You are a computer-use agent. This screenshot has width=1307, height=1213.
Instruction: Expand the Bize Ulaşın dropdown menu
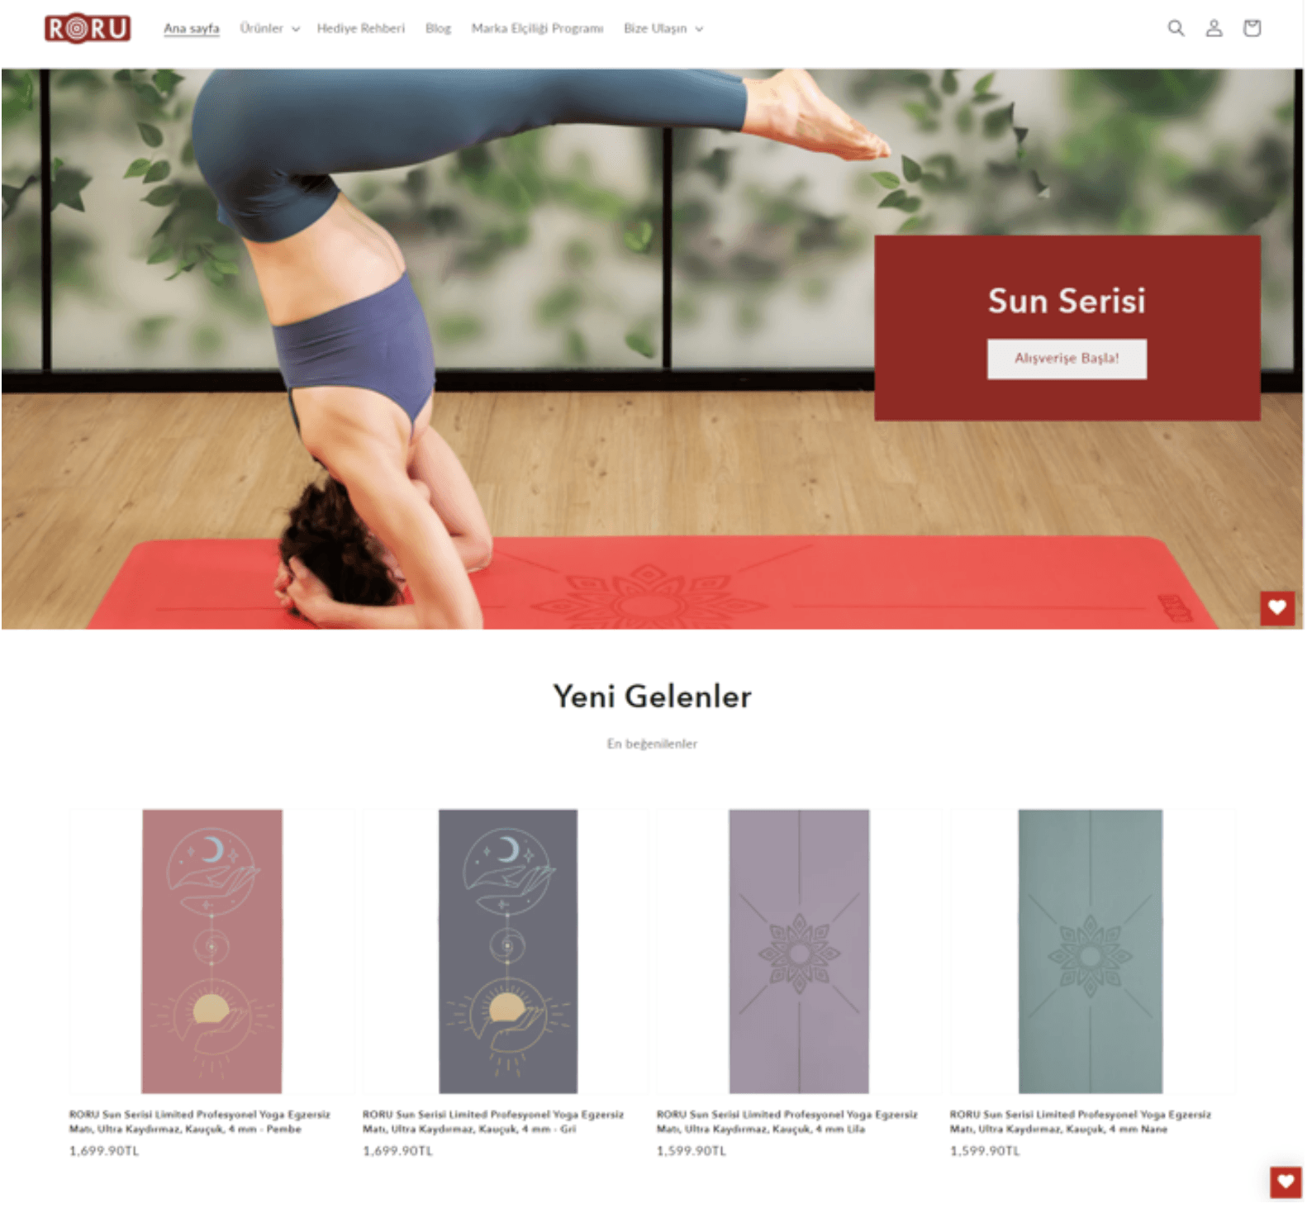pyautogui.click(x=663, y=28)
